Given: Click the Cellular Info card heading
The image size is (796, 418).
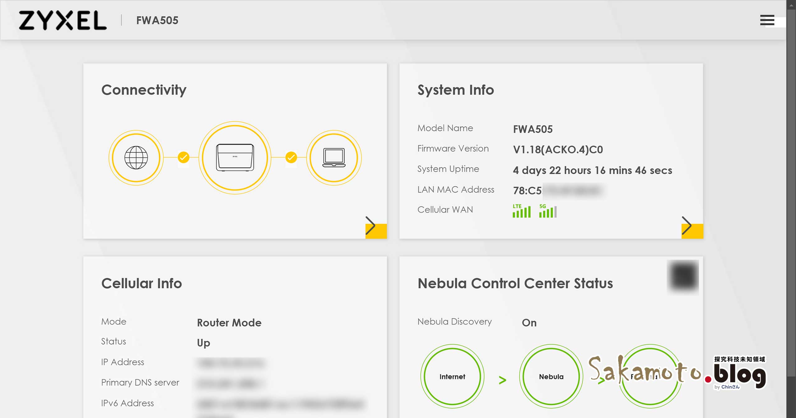Looking at the screenshot, I should pos(141,283).
